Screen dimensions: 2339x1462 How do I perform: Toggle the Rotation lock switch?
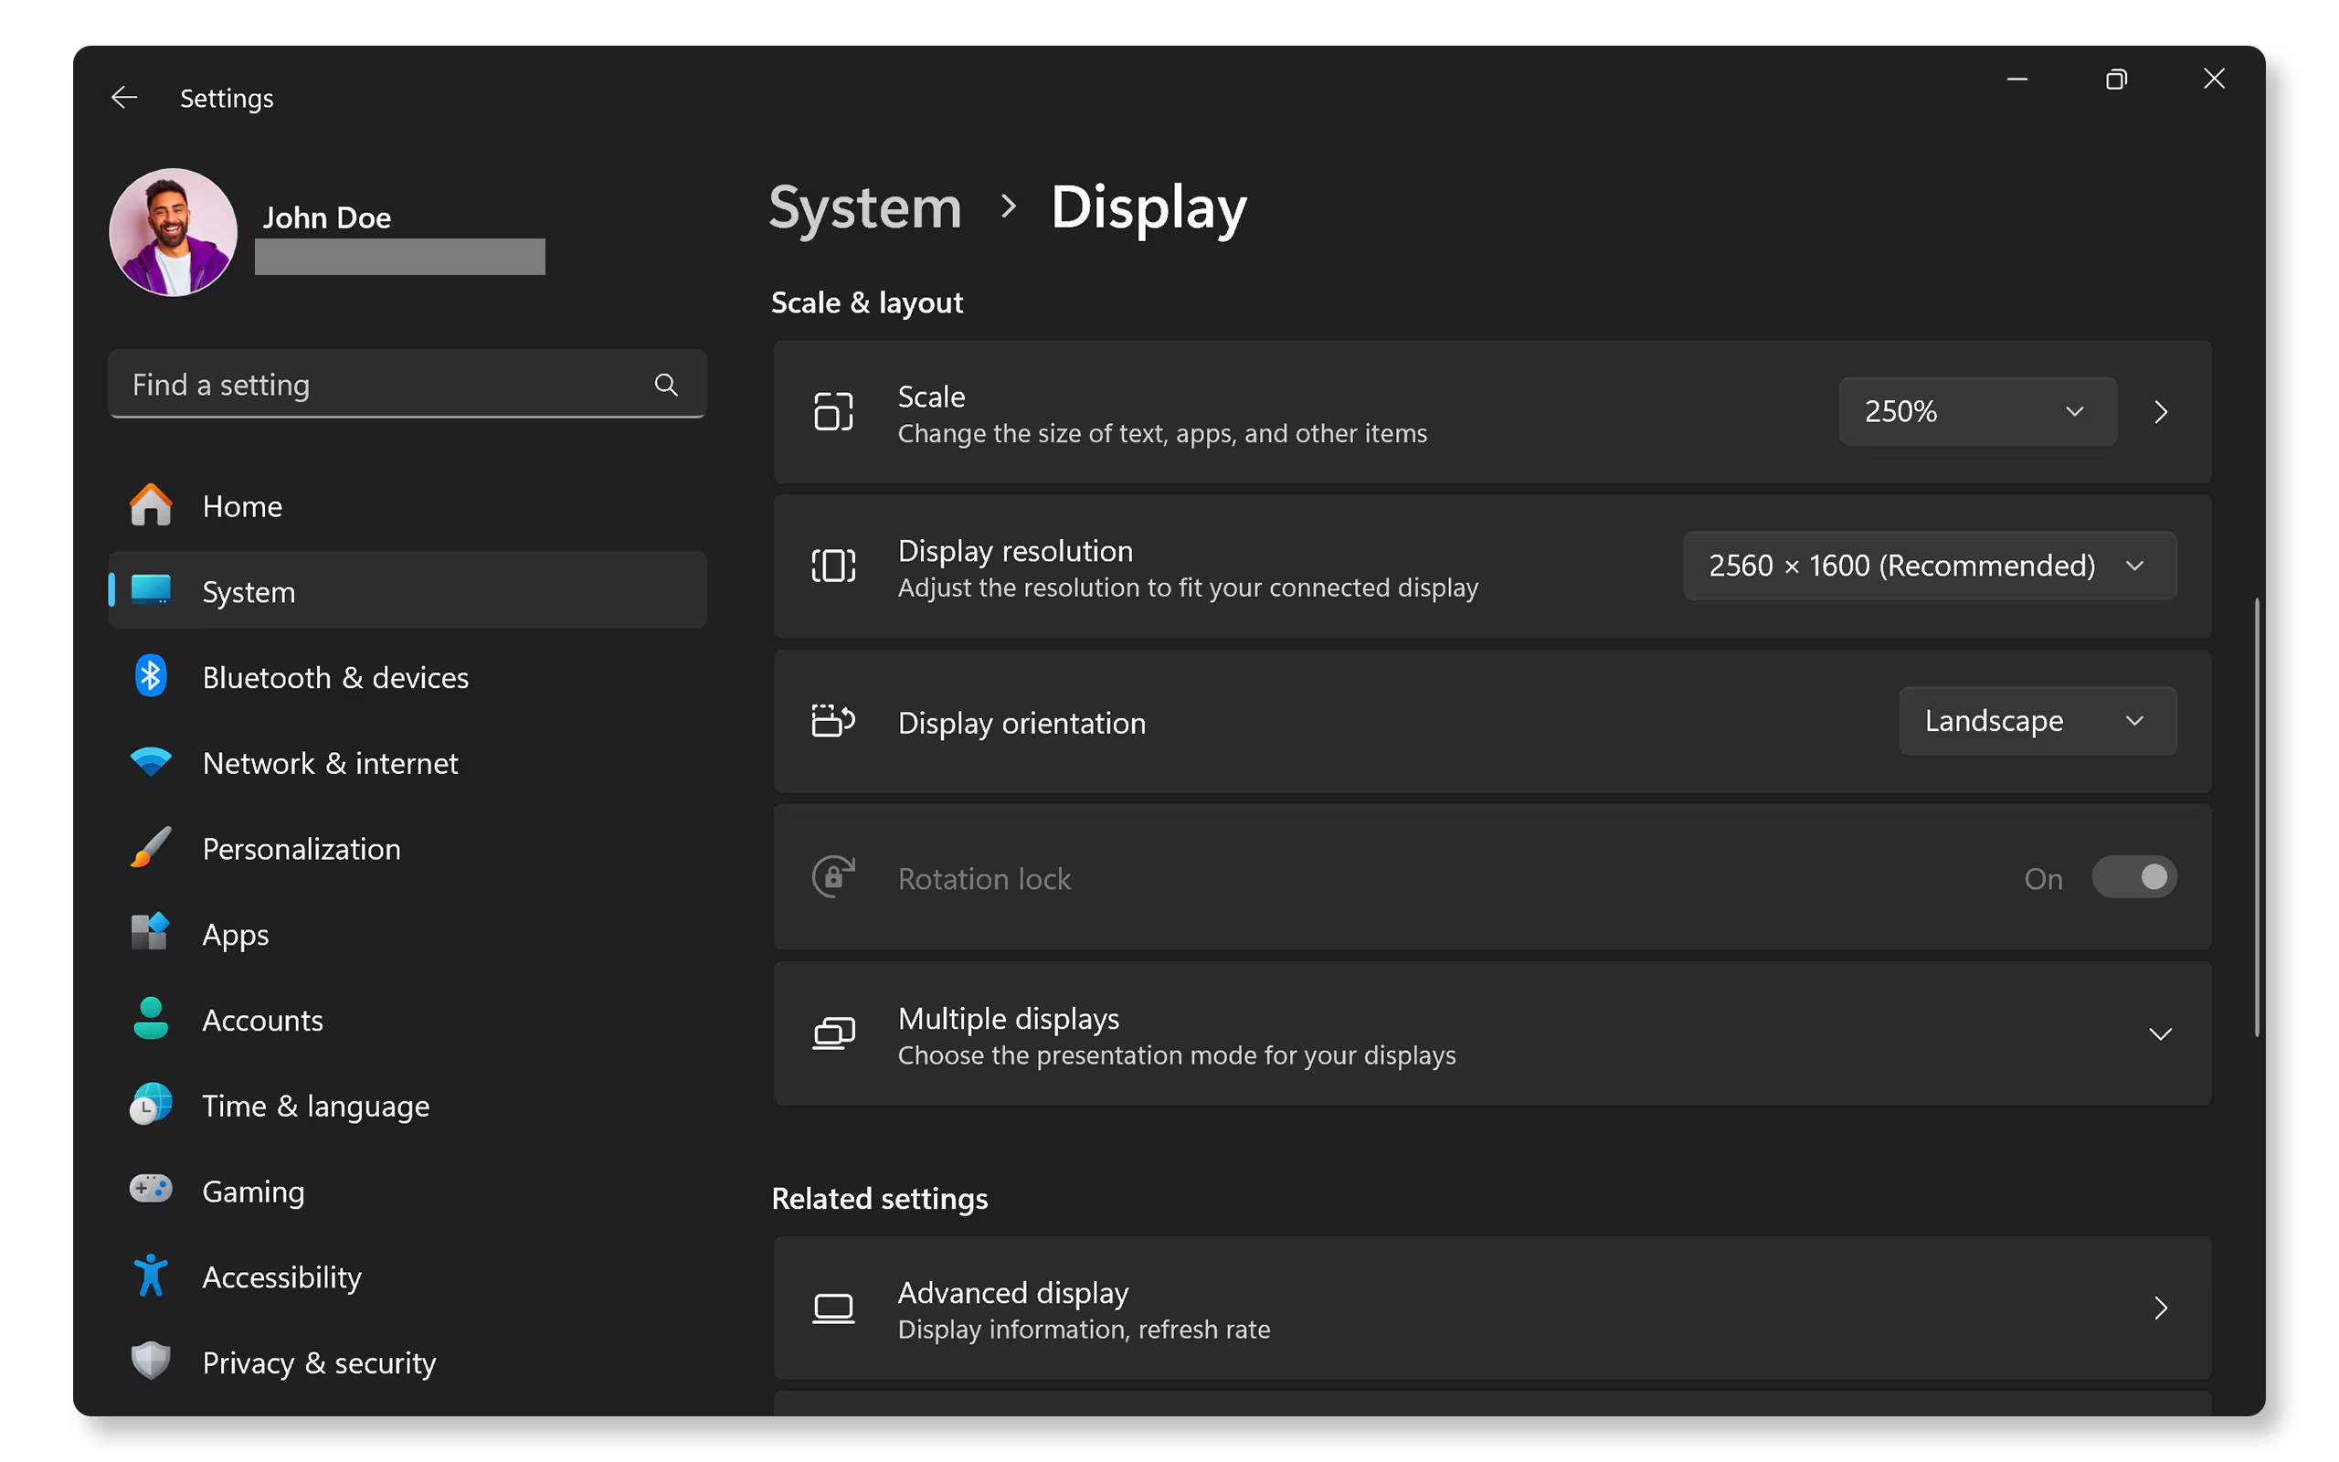tap(2134, 877)
